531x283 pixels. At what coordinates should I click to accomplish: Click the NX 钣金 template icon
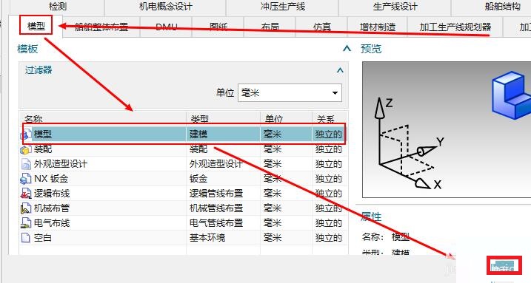(x=26, y=179)
